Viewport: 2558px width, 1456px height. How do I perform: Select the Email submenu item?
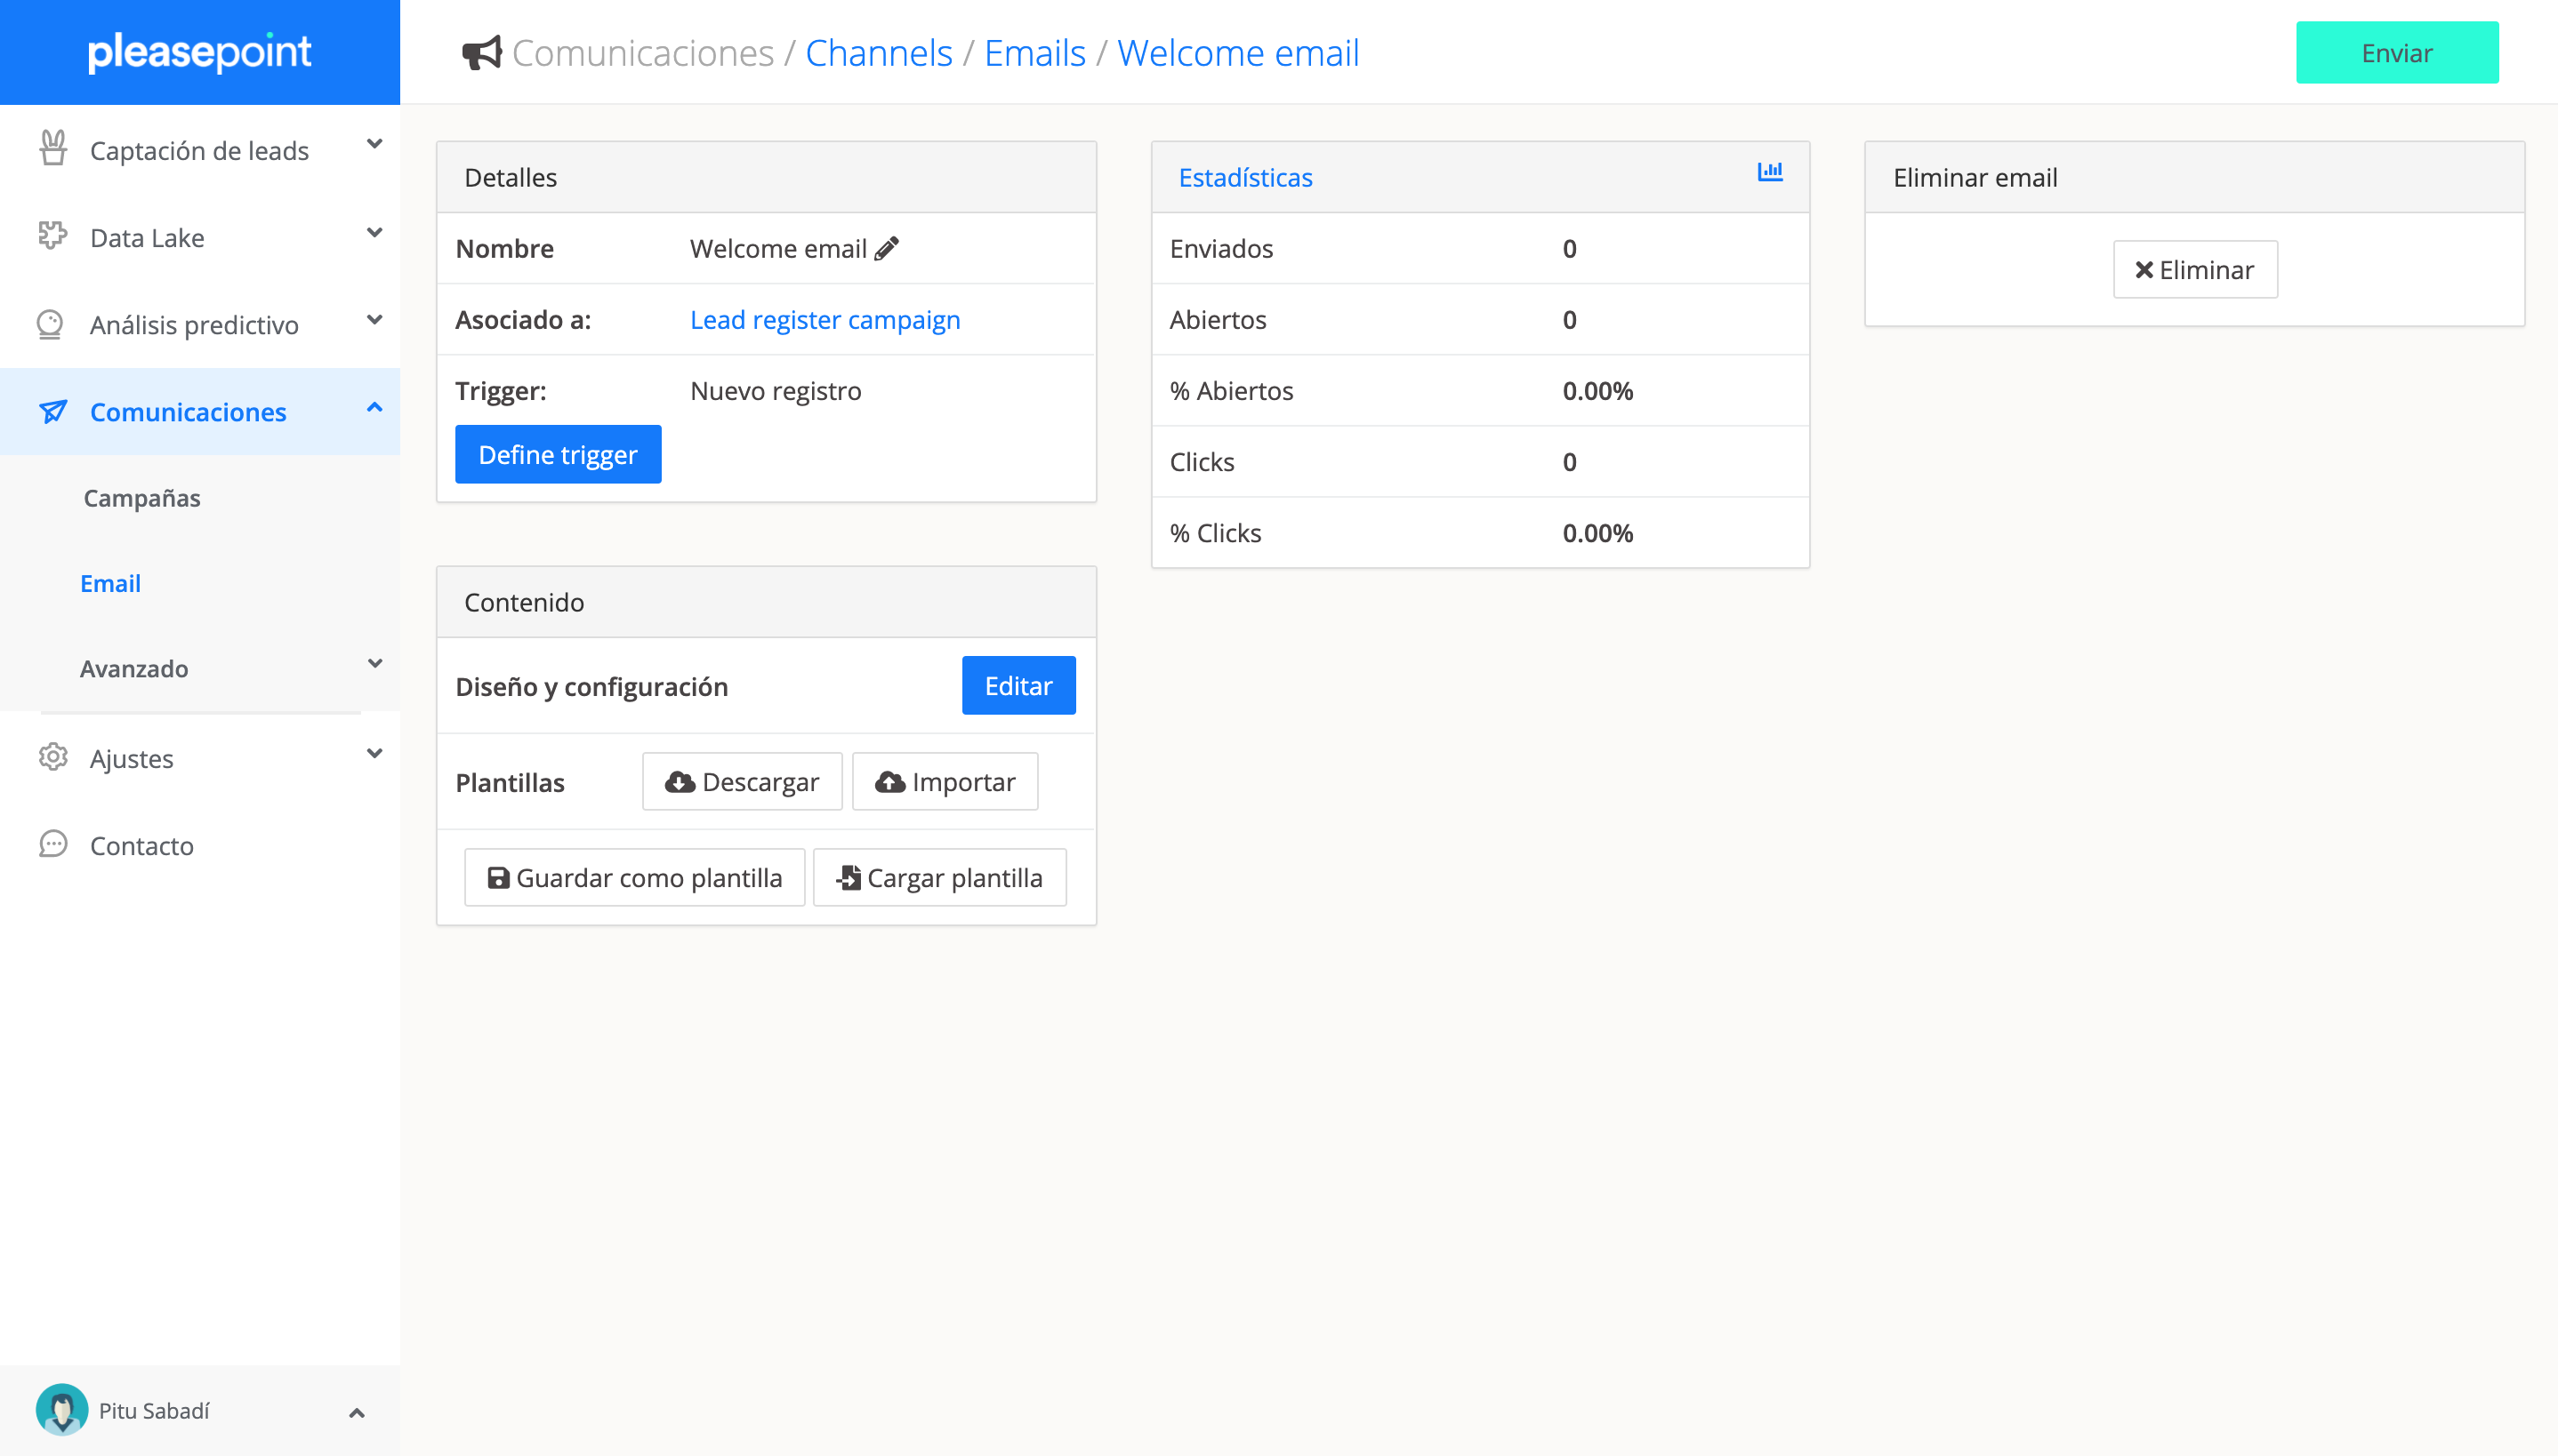pos(110,583)
